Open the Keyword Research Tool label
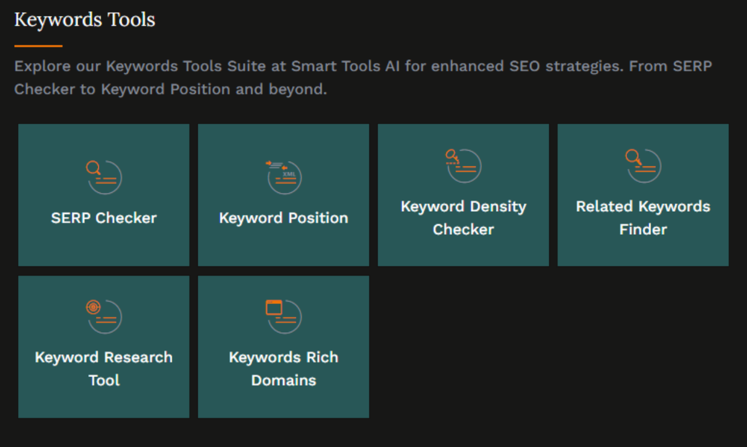Image resolution: width=747 pixels, height=447 pixels. click(104, 369)
